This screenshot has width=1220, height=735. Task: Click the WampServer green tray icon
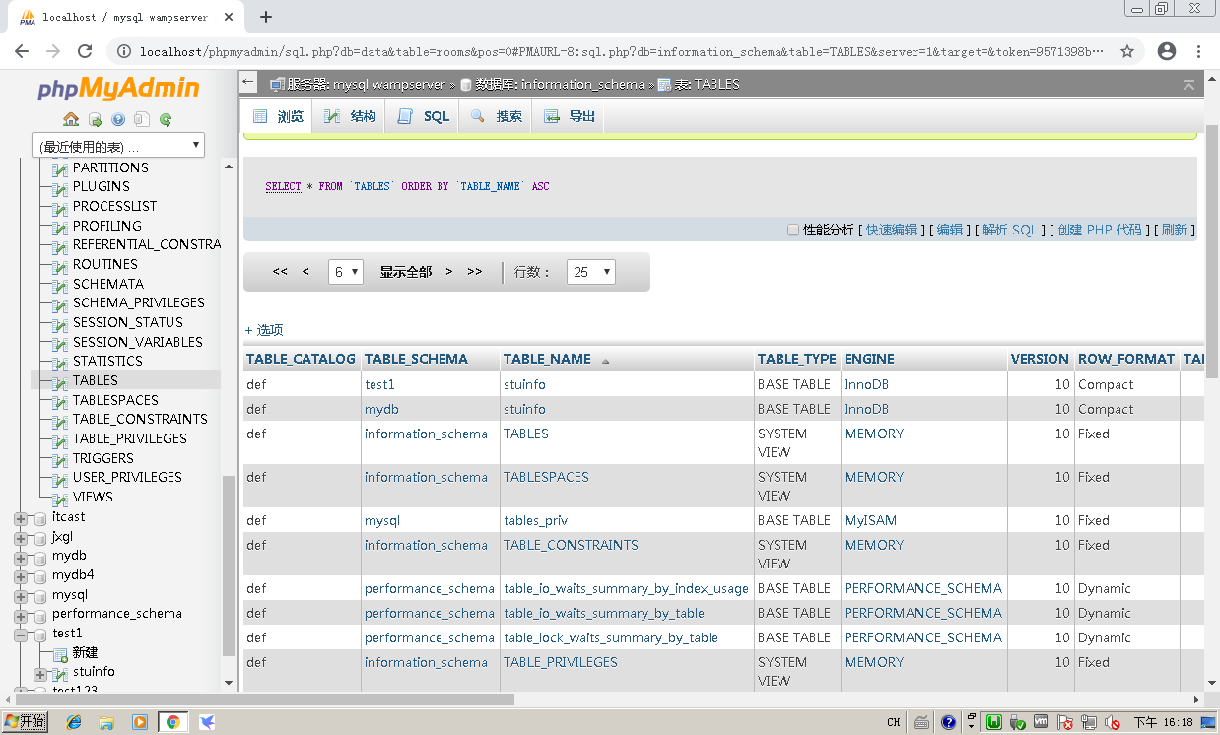[x=995, y=722]
